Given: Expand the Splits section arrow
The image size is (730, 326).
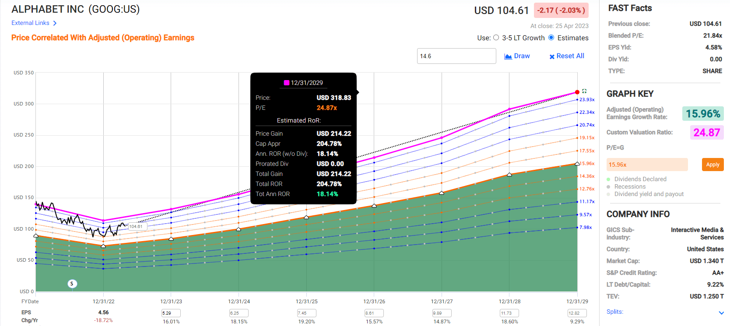Looking at the screenshot, I should click(x=721, y=312).
